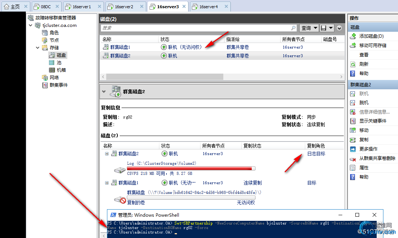Viewport: 398px width, 238px height.
Task: Click the replicated volume usage bar
Action: pos(191,197)
